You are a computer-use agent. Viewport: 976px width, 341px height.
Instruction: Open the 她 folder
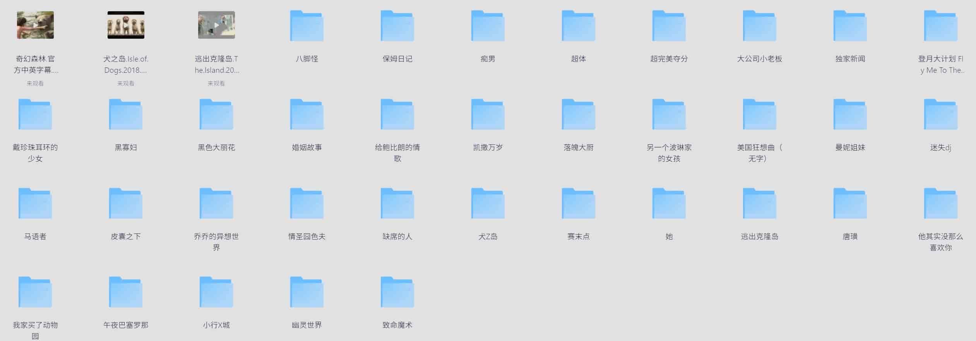point(669,204)
